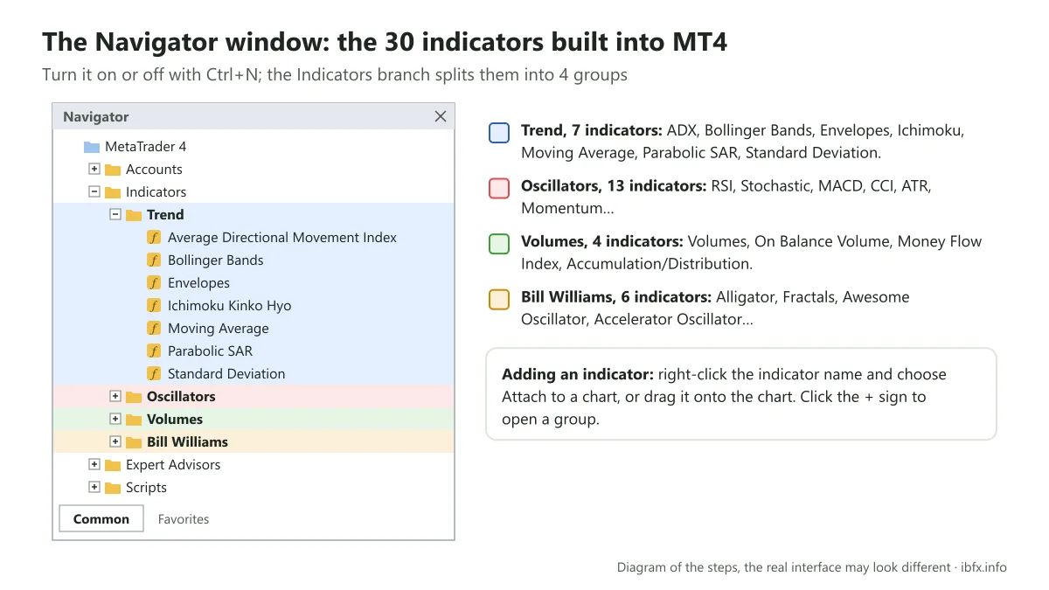
Task: Collapse the Trend group
Action: point(115,215)
